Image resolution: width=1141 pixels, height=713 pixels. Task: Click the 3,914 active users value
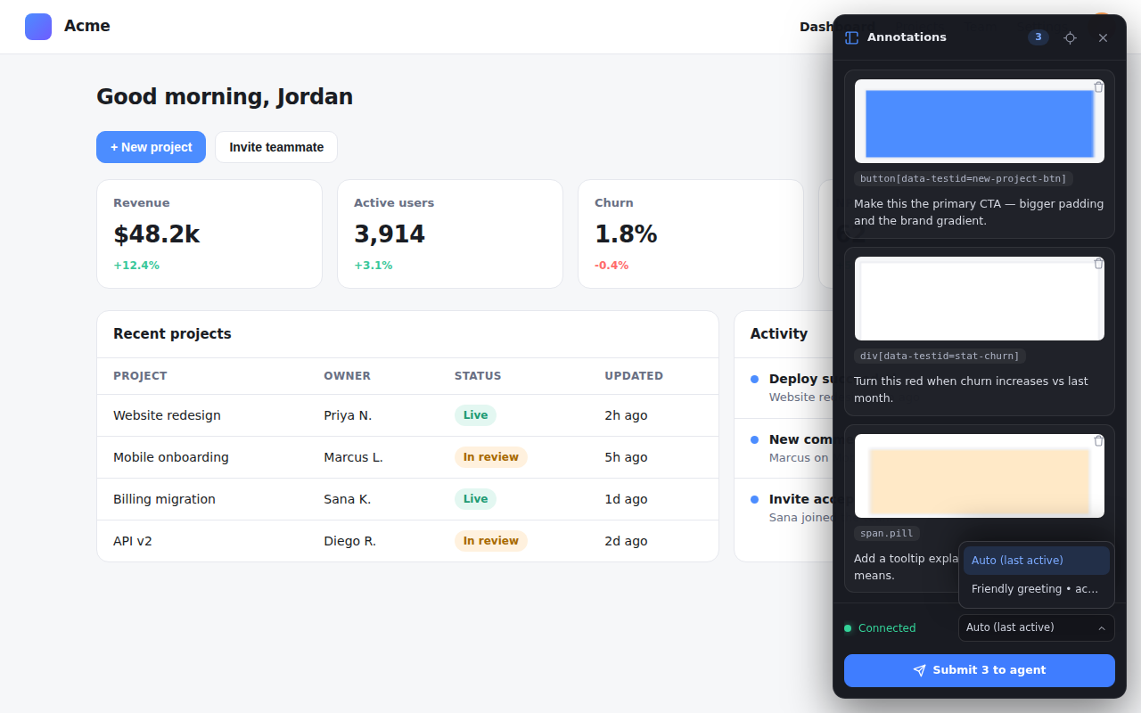coord(390,234)
